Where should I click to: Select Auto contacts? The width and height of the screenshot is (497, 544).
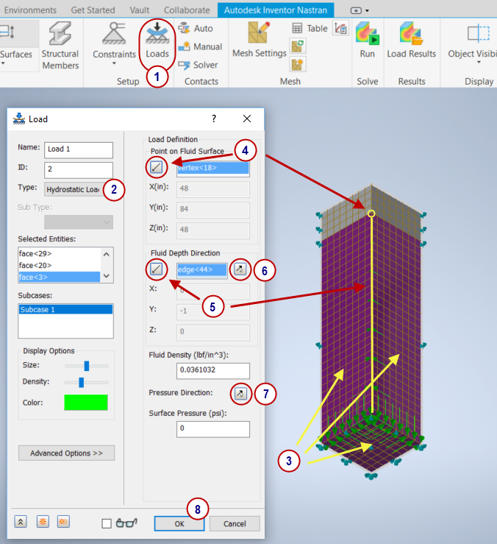click(196, 29)
